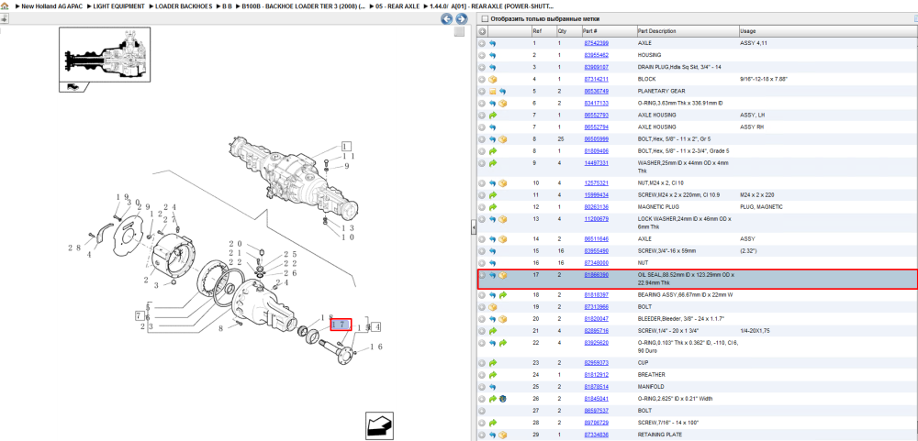This screenshot has width=918, height=441.
Task: Click green arrow in WASHER 14497331 row
Action: coord(492,163)
